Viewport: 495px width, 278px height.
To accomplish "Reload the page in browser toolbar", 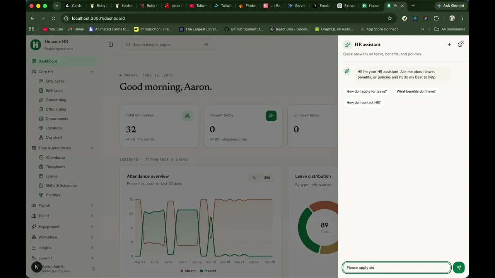I will click(x=53, y=18).
